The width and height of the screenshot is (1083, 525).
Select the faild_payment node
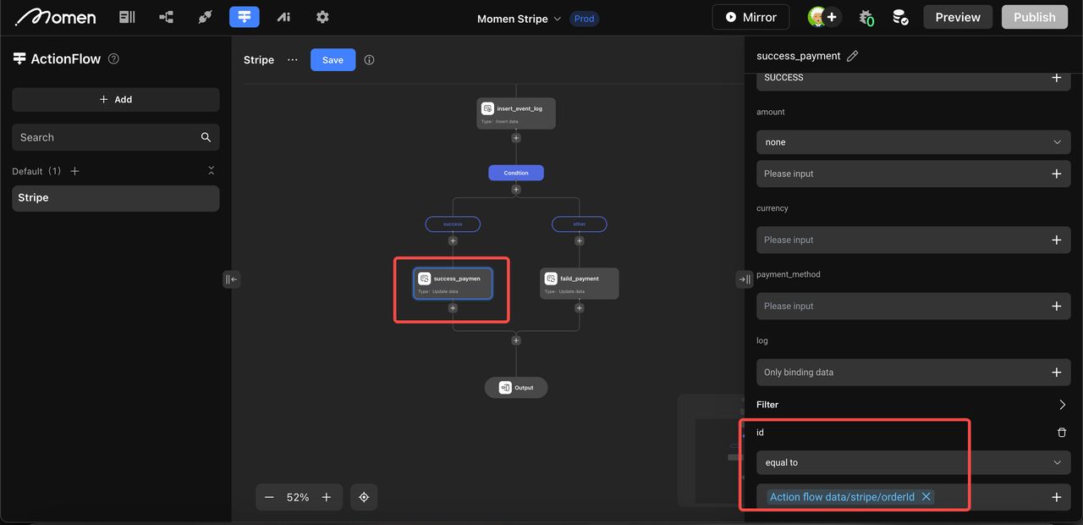[580, 284]
